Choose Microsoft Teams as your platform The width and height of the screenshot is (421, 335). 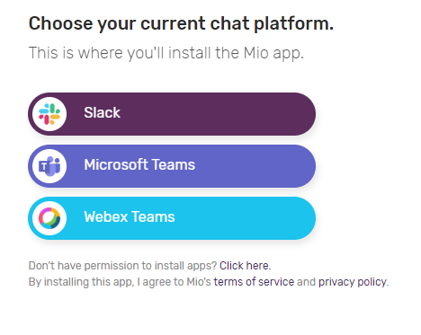tap(172, 166)
